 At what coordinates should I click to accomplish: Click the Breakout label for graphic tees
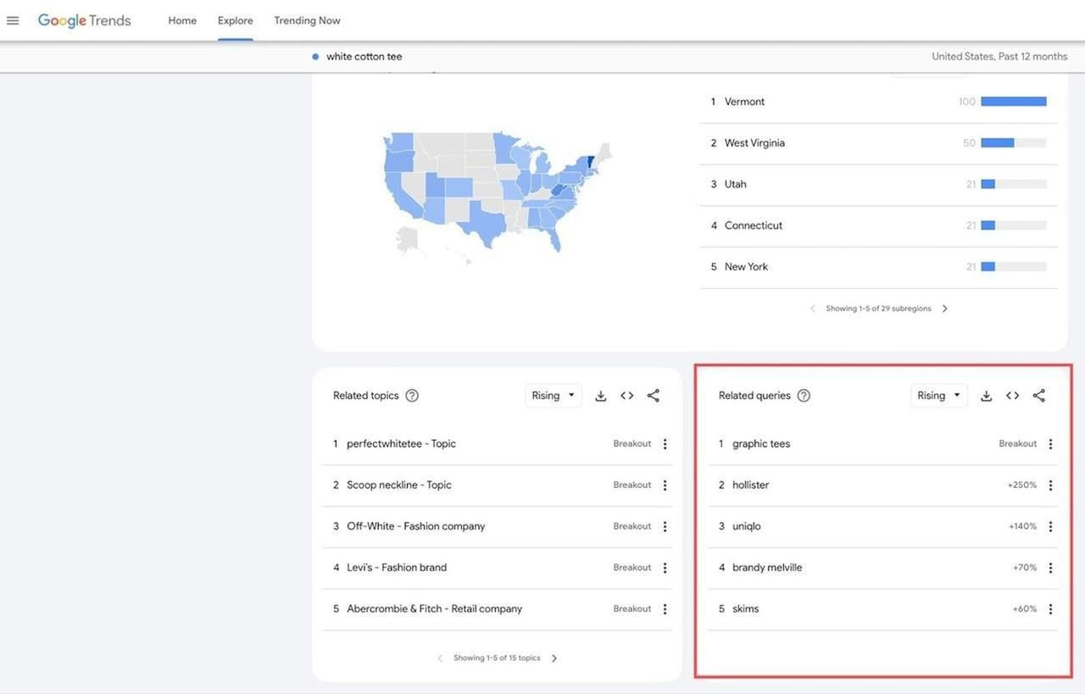(1018, 444)
